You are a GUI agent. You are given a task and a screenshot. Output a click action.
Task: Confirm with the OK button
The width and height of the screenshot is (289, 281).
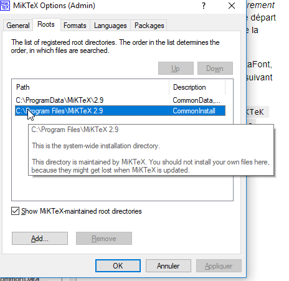pos(118,266)
